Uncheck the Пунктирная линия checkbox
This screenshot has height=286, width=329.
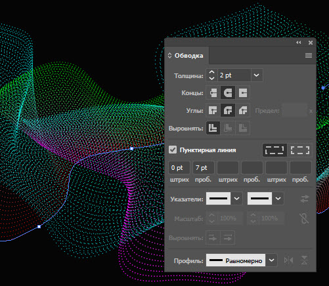coord(173,150)
